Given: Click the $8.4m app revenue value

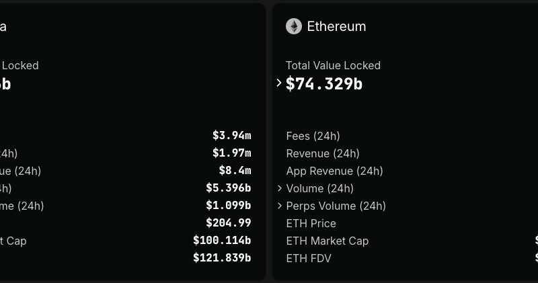Looking at the screenshot, I should tap(235, 171).
